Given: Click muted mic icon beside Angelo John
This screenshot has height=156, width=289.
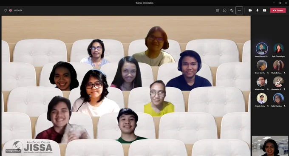Looking at the screenshot, I should [x=268, y=106].
